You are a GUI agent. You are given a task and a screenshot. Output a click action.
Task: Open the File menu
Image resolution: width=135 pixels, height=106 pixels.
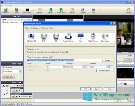[2, 5]
